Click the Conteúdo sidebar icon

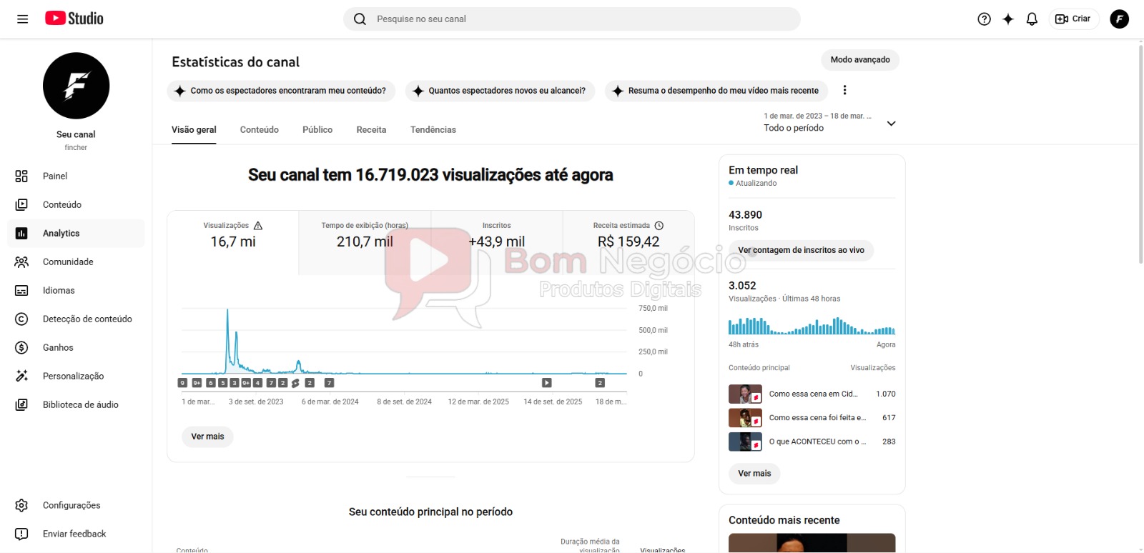coord(21,204)
